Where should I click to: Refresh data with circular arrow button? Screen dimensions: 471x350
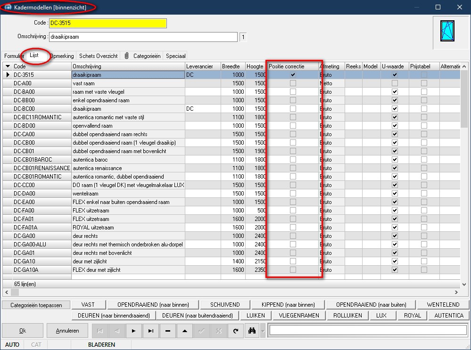[x=236, y=331]
